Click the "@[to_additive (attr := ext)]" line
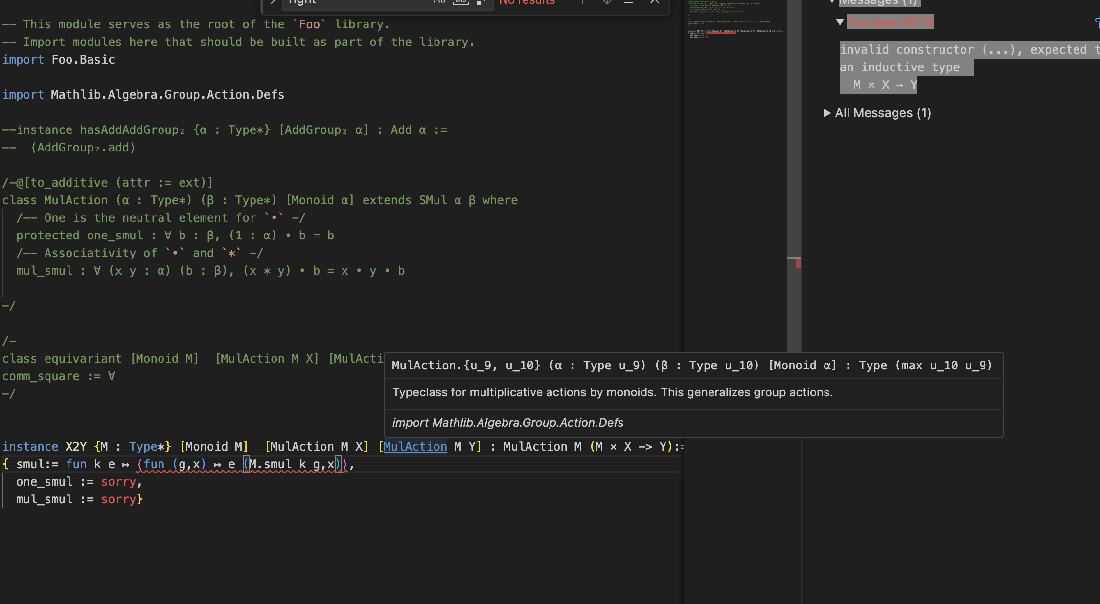This screenshot has width=1100, height=604. pyautogui.click(x=108, y=183)
